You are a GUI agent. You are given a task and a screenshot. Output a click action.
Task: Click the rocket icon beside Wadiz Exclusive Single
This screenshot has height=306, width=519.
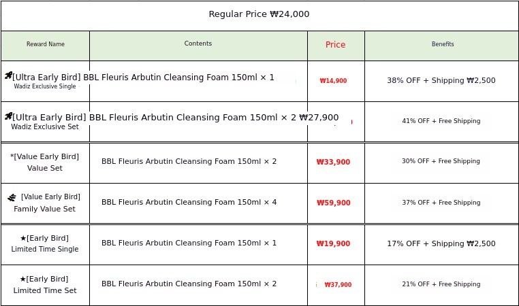[x=8, y=76]
